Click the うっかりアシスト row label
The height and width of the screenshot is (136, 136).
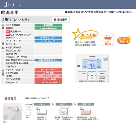[13, 51]
